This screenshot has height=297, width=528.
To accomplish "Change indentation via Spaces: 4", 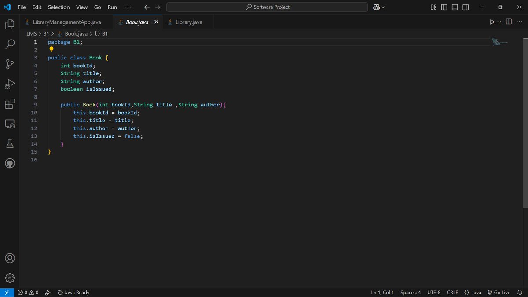I will 411,292.
